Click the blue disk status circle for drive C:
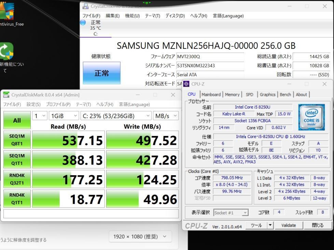The width and height of the screenshot is (334, 250). click(83, 23)
